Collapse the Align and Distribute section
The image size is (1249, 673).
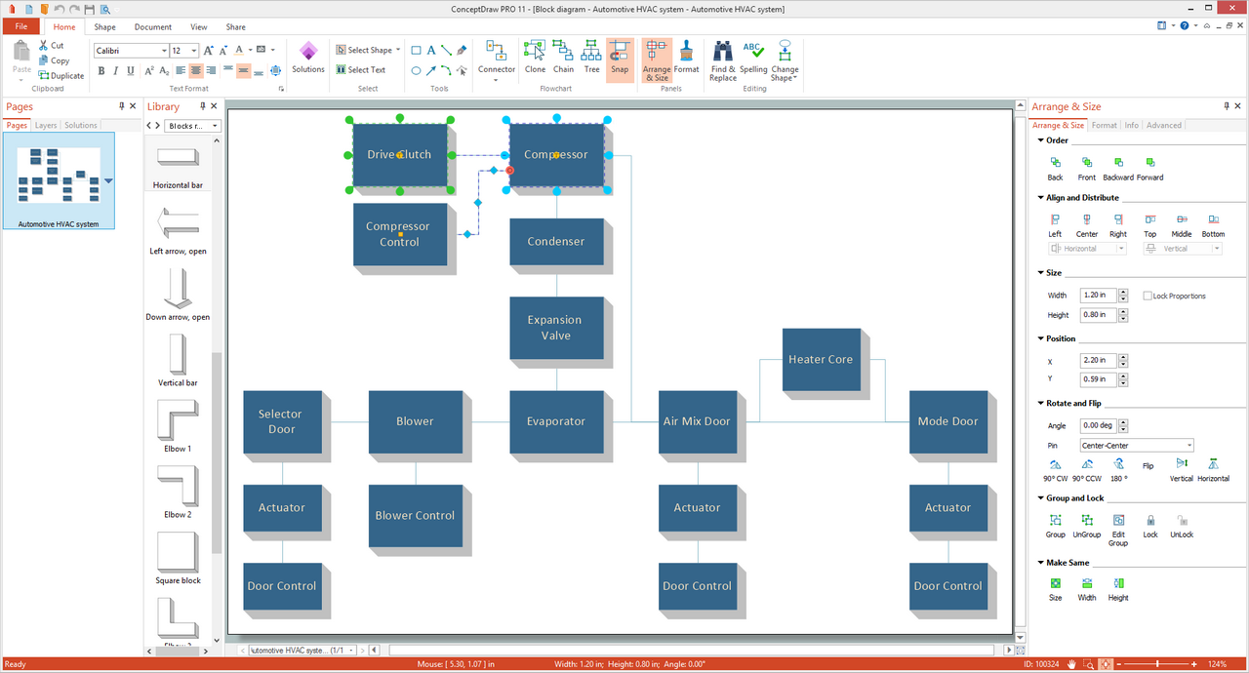[x=1040, y=198]
